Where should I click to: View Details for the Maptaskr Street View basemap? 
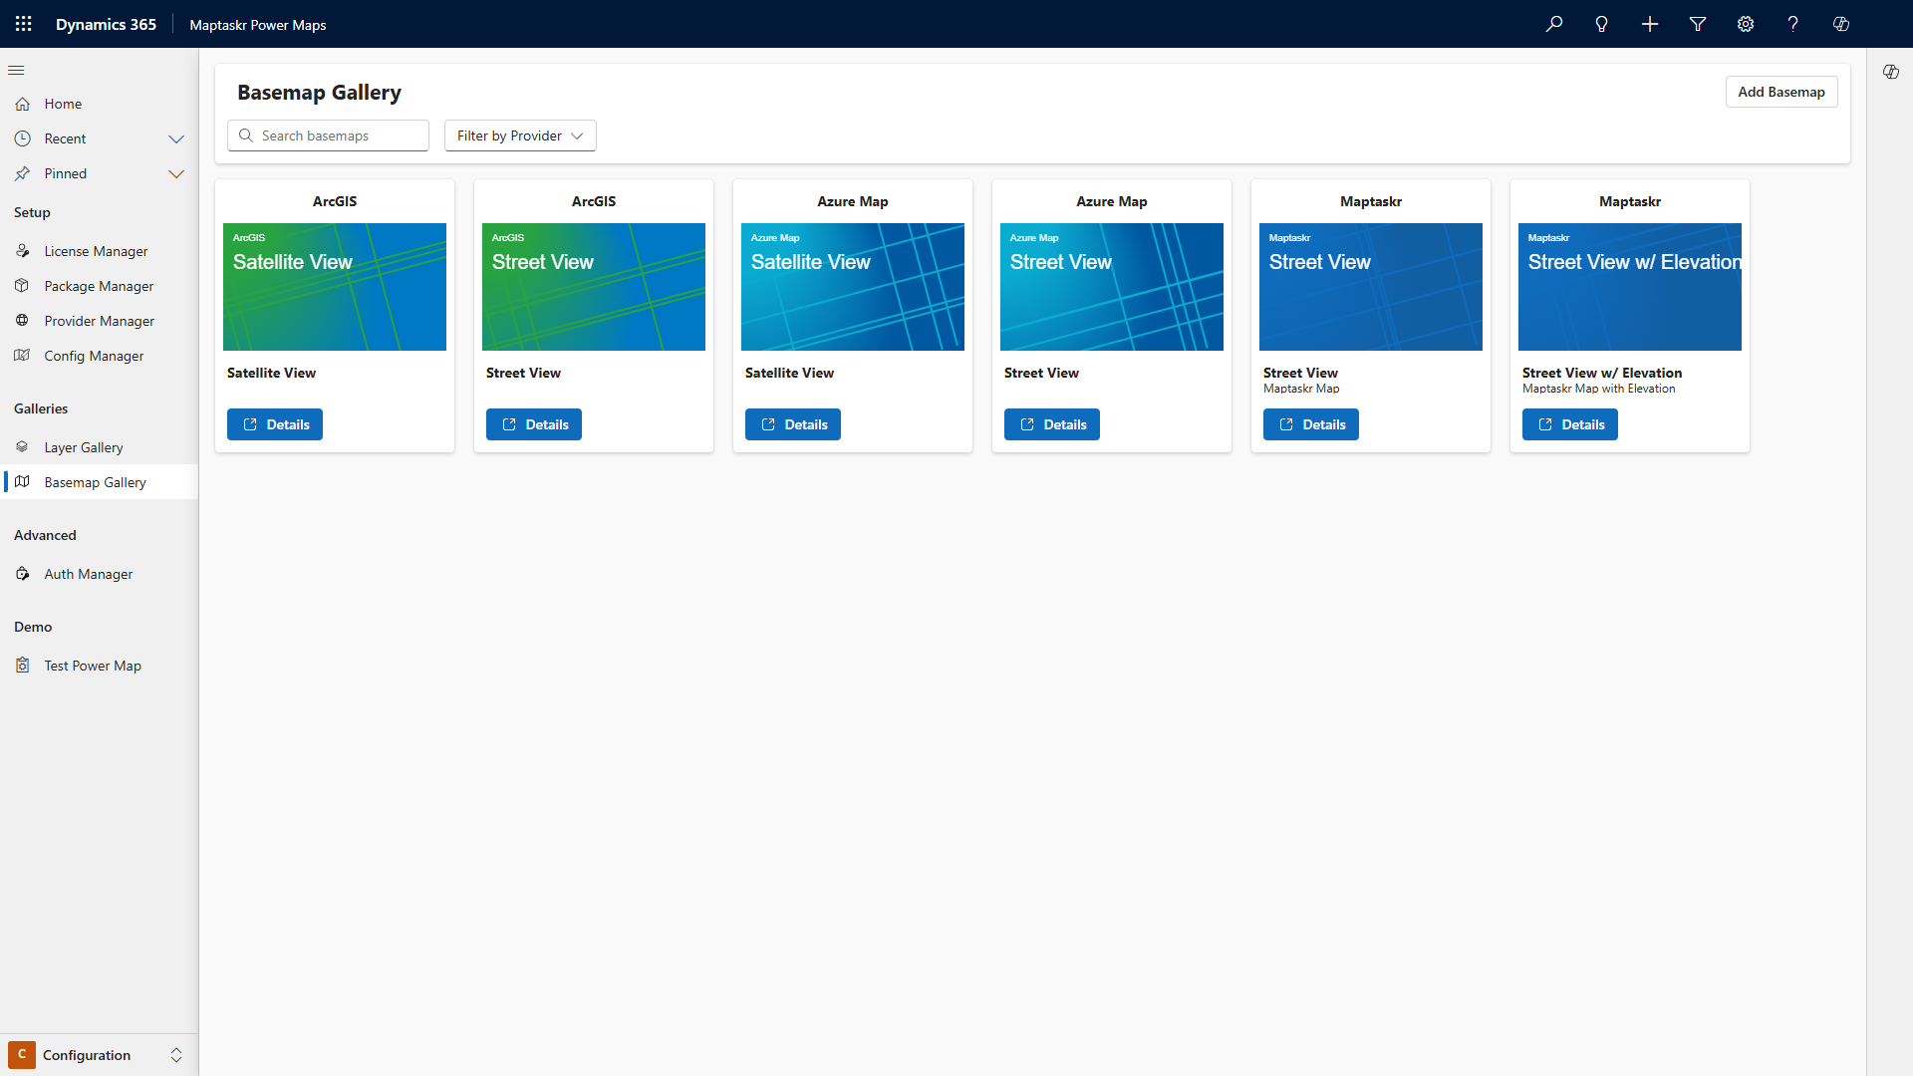[1310, 423]
